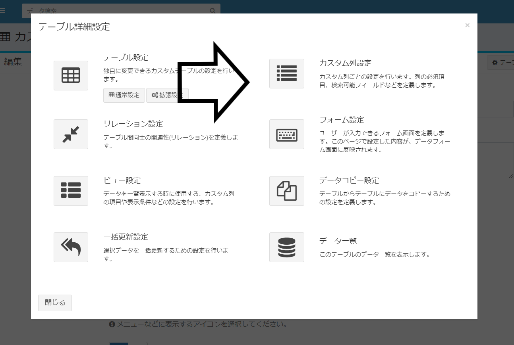This screenshot has height=345, width=514.
Task: Click the カスタム列設定 list icon
Action: [286, 73]
